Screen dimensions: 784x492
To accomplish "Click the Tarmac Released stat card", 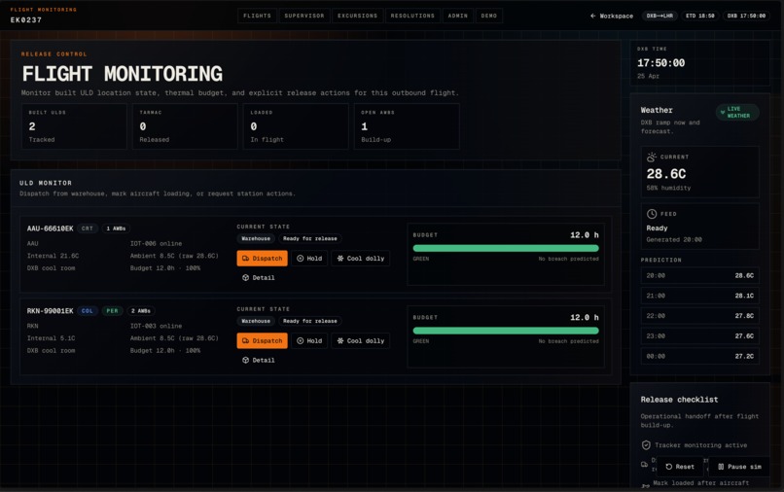I will click(x=185, y=126).
